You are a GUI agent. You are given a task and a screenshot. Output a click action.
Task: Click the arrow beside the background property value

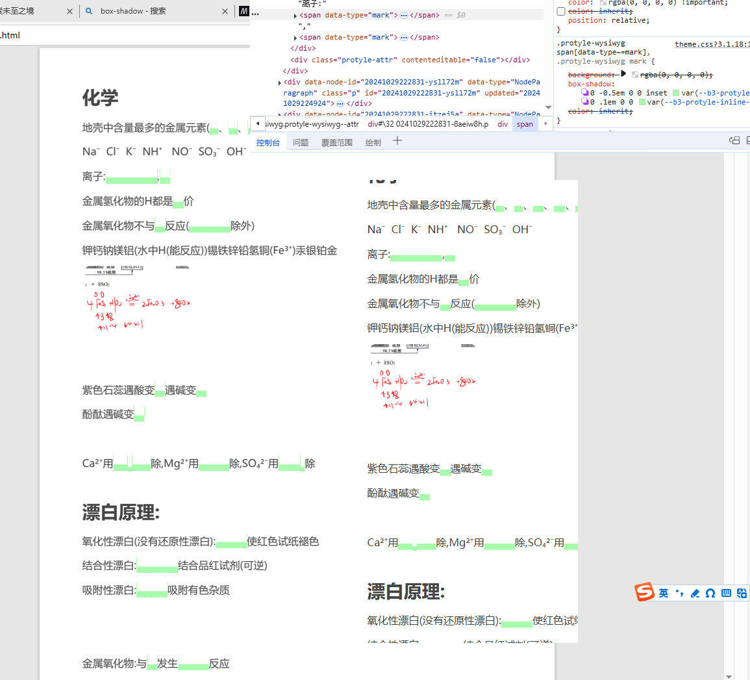click(x=623, y=74)
